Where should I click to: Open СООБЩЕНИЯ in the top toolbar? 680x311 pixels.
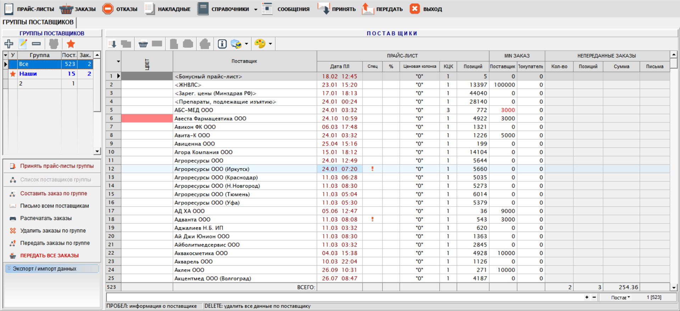coord(286,9)
